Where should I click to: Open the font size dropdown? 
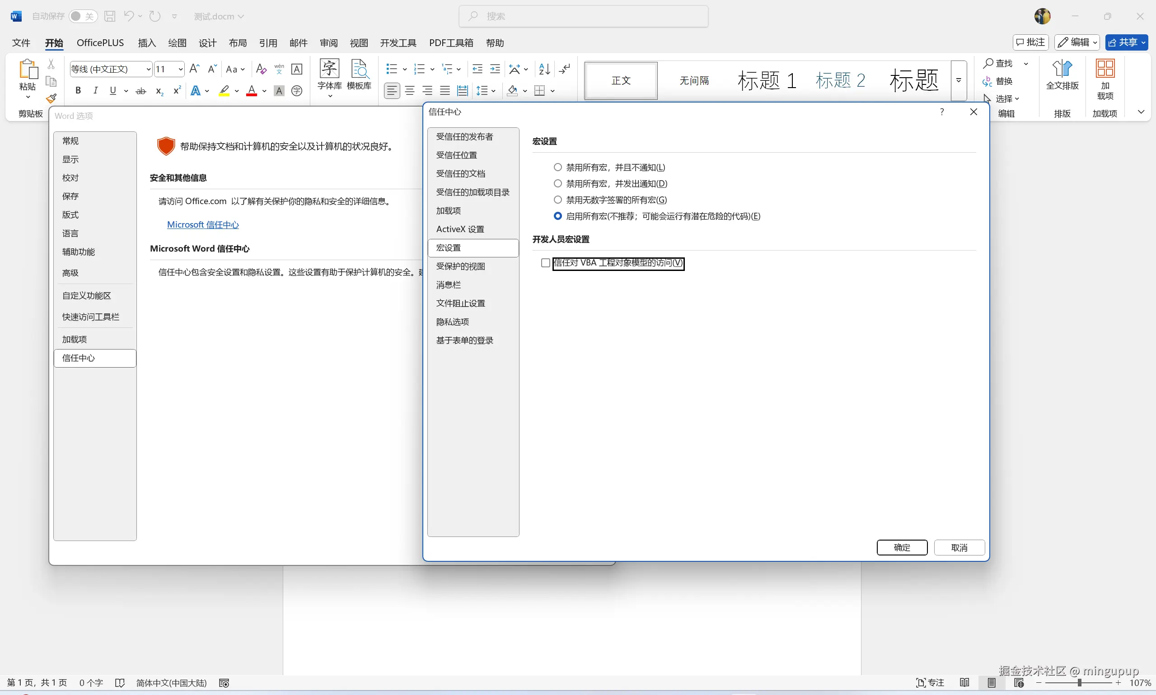click(x=180, y=69)
